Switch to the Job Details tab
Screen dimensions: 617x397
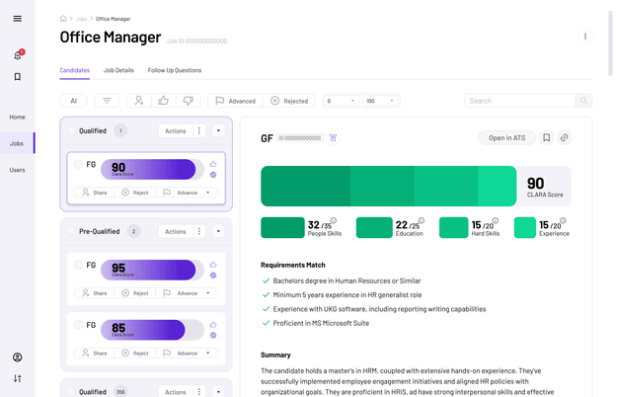pos(118,70)
